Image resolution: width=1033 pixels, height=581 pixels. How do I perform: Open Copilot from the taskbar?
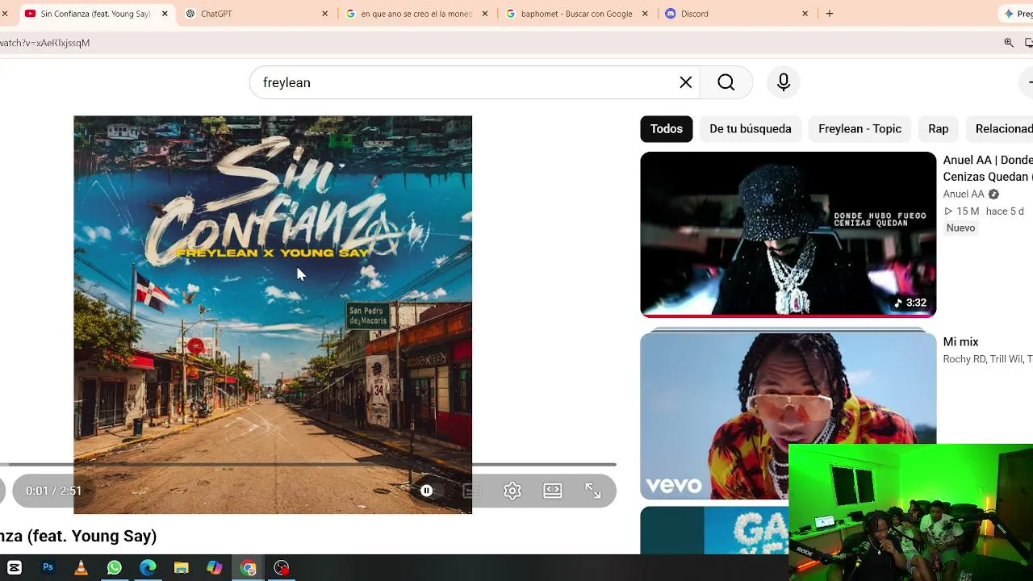(215, 568)
